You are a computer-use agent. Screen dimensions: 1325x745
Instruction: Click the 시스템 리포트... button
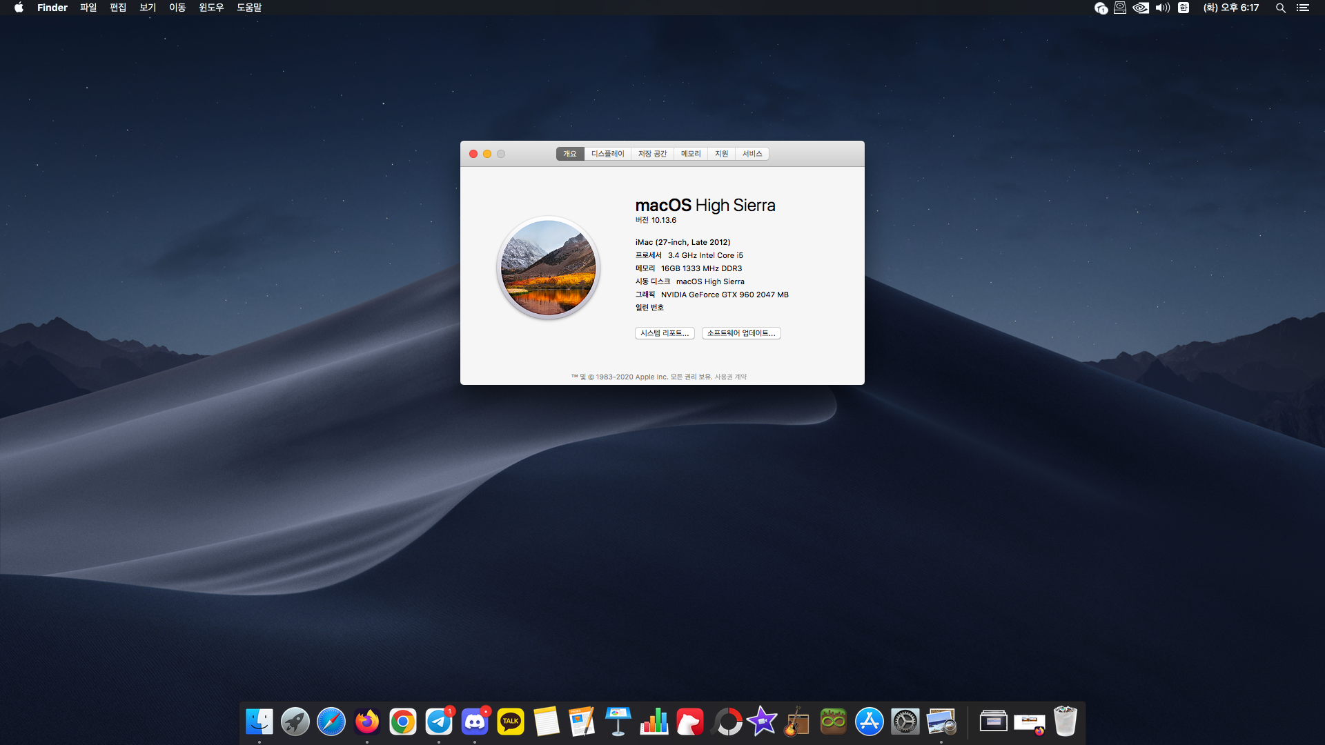coord(665,333)
